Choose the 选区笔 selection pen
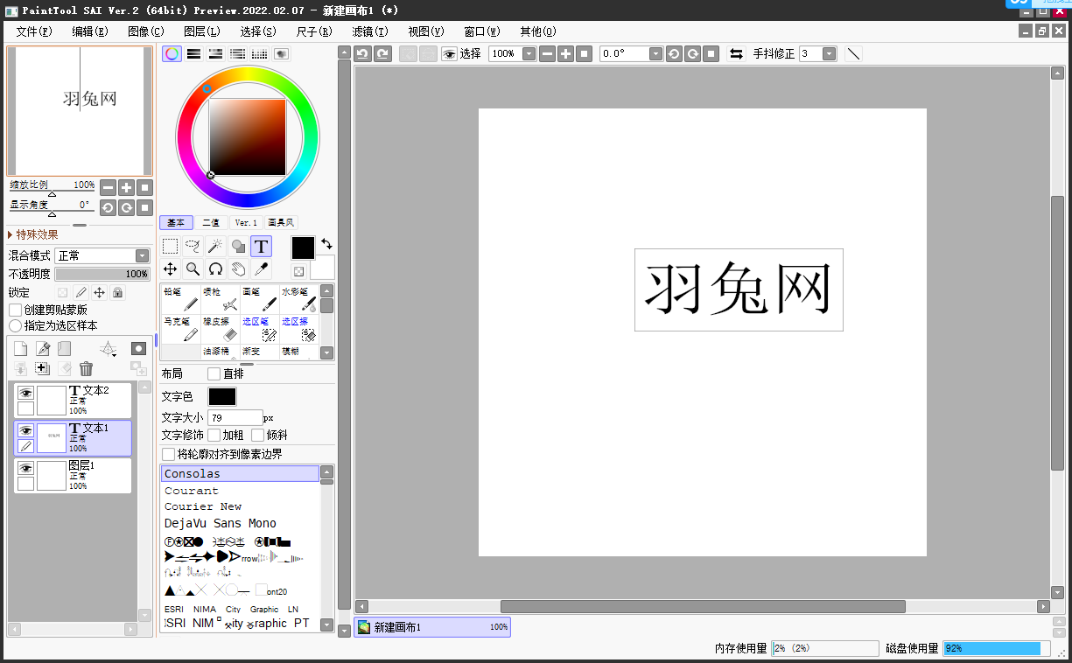The height and width of the screenshot is (663, 1072). [260, 329]
